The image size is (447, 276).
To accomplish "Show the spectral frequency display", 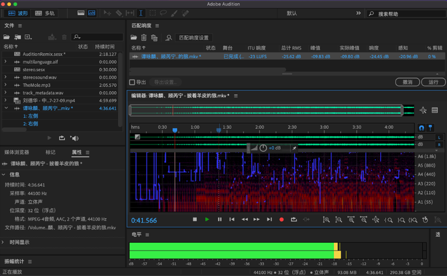I will click(81, 13).
